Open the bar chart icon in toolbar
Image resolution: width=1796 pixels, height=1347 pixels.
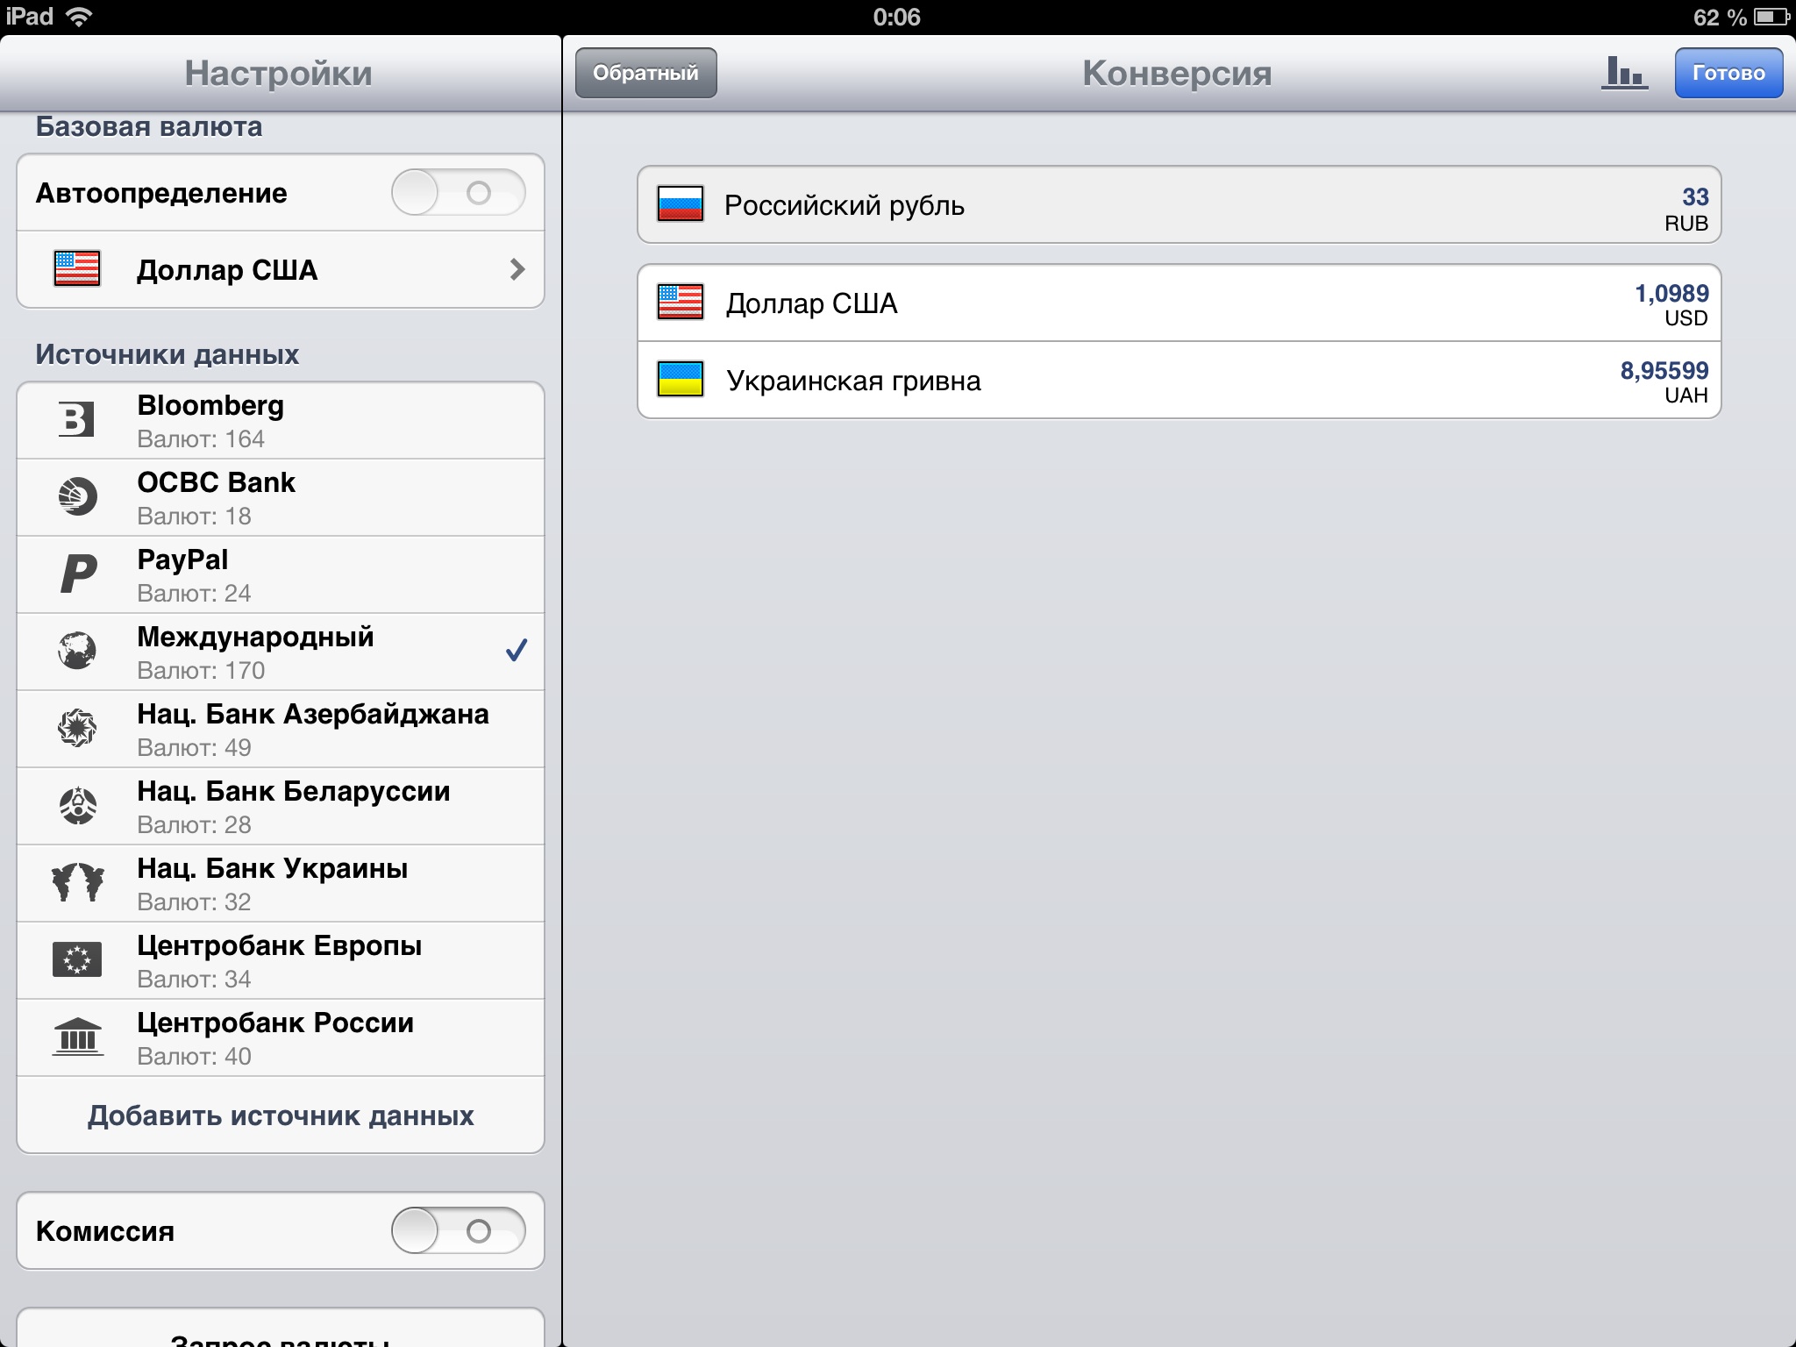[1624, 73]
